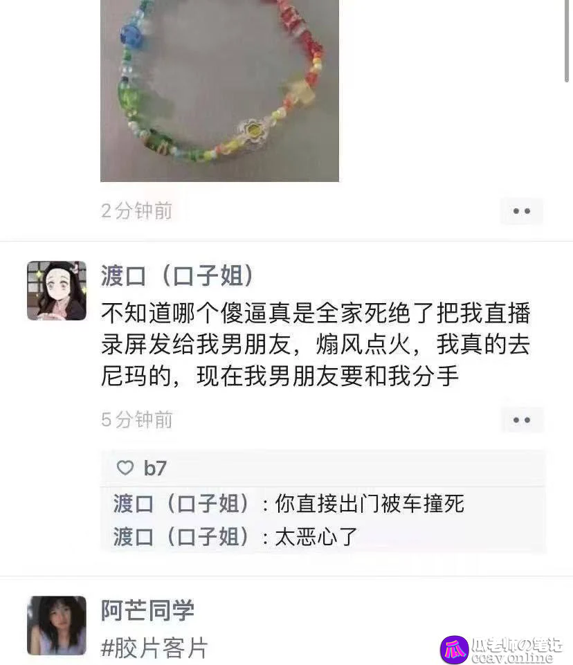Click the purple 瓜 watermark logo
The image size is (573, 665).
[454, 649]
